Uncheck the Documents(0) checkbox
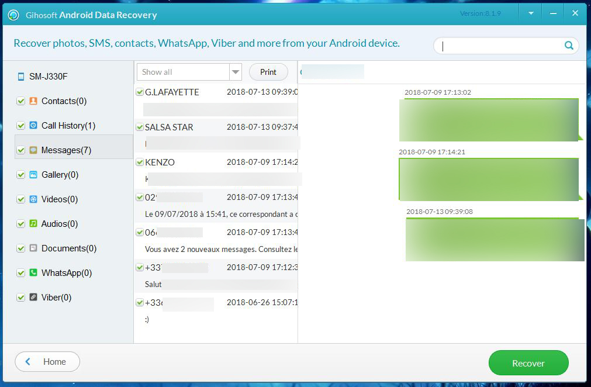The width and height of the screenshot is (591, 387). pyautogui.click(x=20, y=248)
